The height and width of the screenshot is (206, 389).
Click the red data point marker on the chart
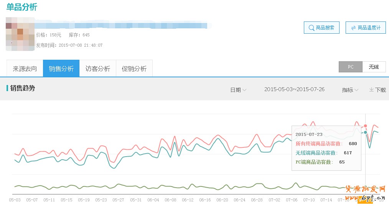365,126
